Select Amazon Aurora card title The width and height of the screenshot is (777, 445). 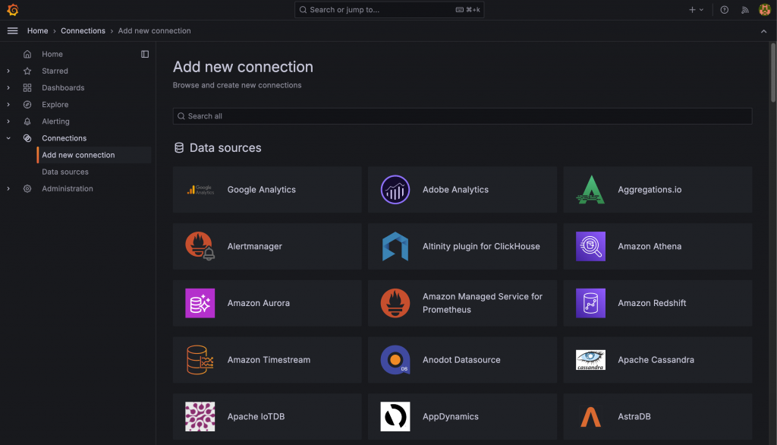(259, 303)
